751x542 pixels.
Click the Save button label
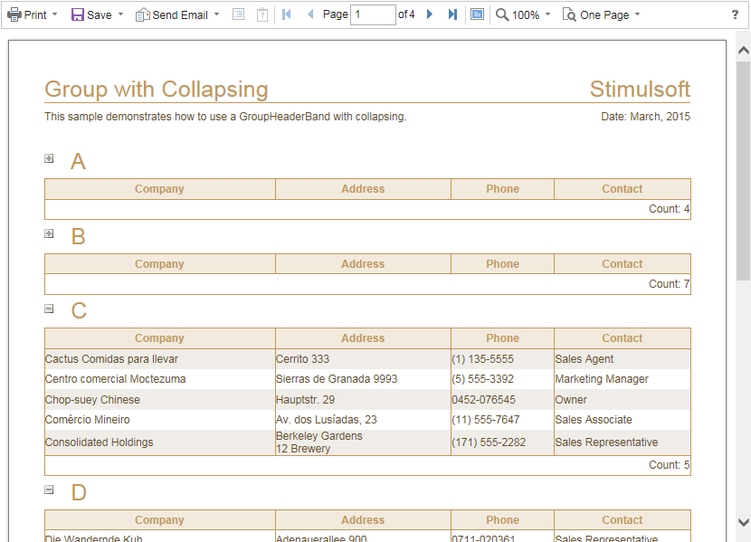pyautogui.click(x=100, y=14)
